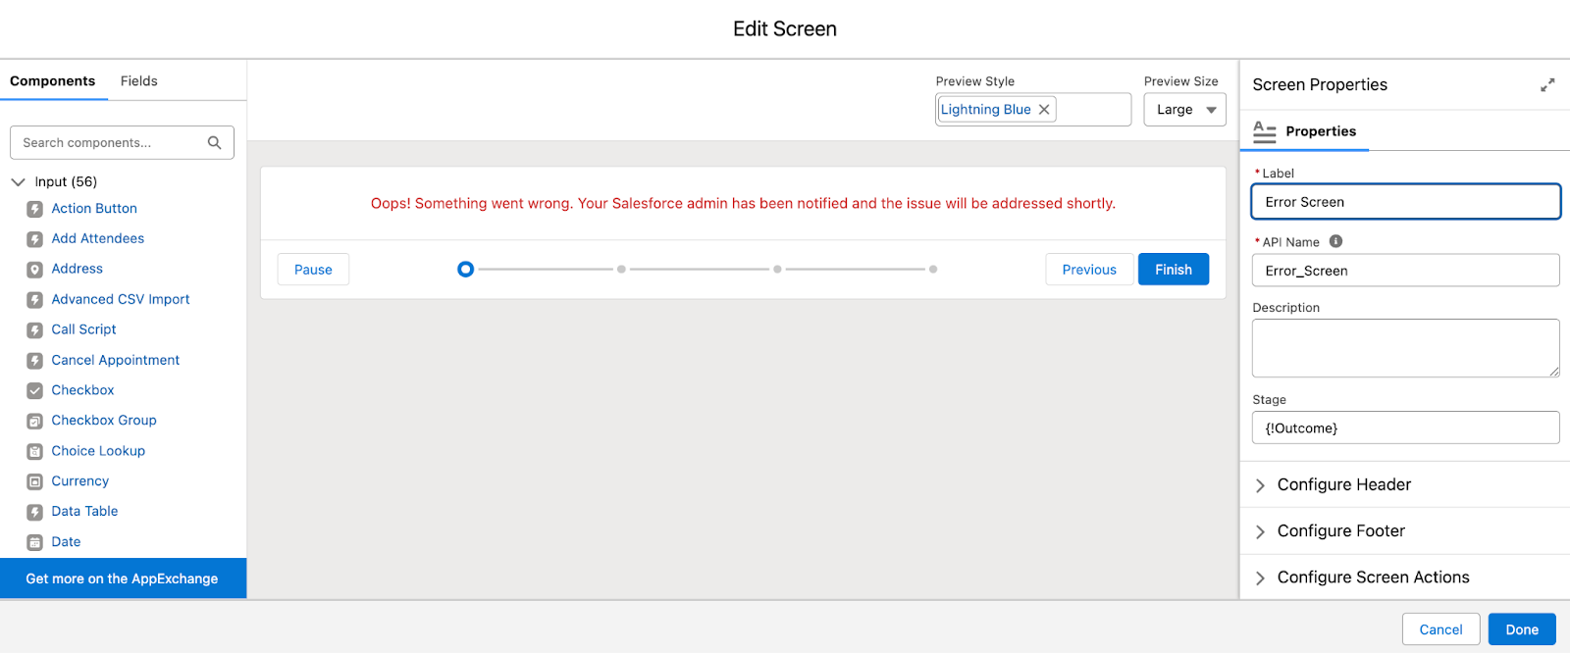1570x653 pixels.
Task: Expand the Screen Properties panel icon
Action: tap(1547, 85)
